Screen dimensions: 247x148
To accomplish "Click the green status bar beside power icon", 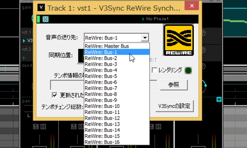I will (38, 19).
